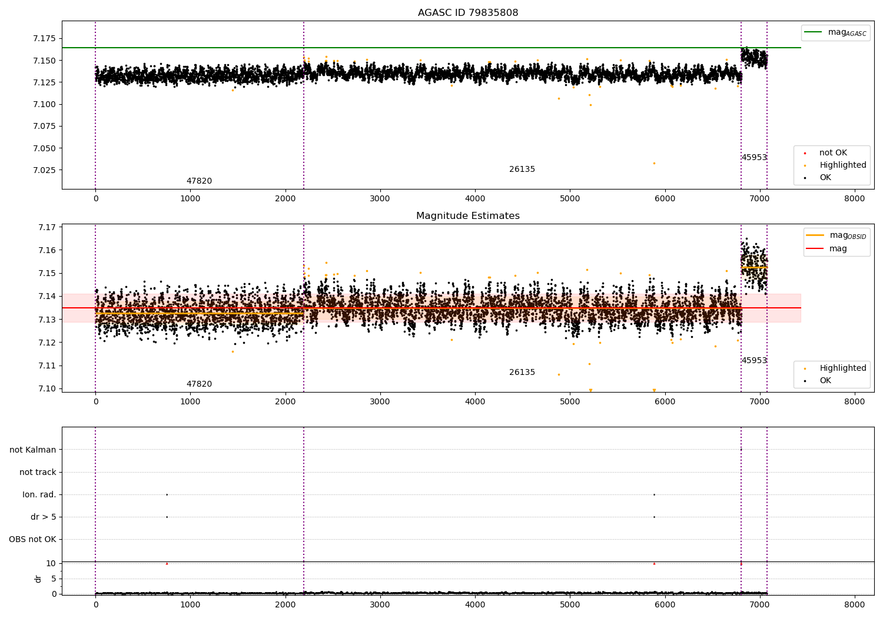This screenshot has width=883, height=618.
Task: Click the red 'not OK' legend marker in top plot
Action: pyautogui.click(x=805, y=153)
